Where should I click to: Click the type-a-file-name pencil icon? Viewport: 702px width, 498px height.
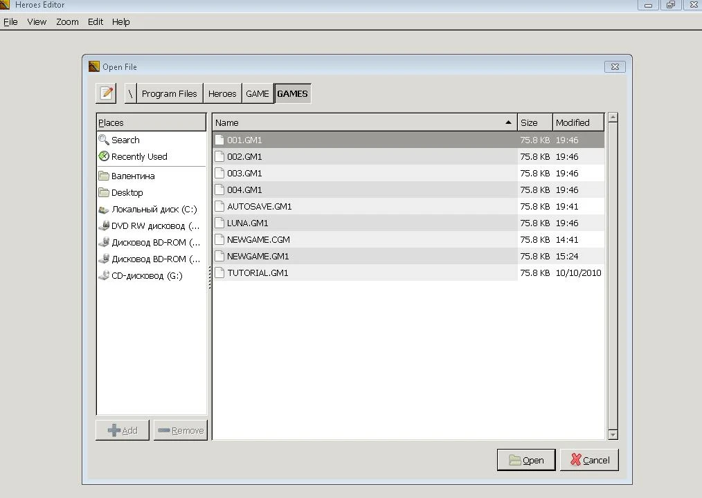pos(106,93)
